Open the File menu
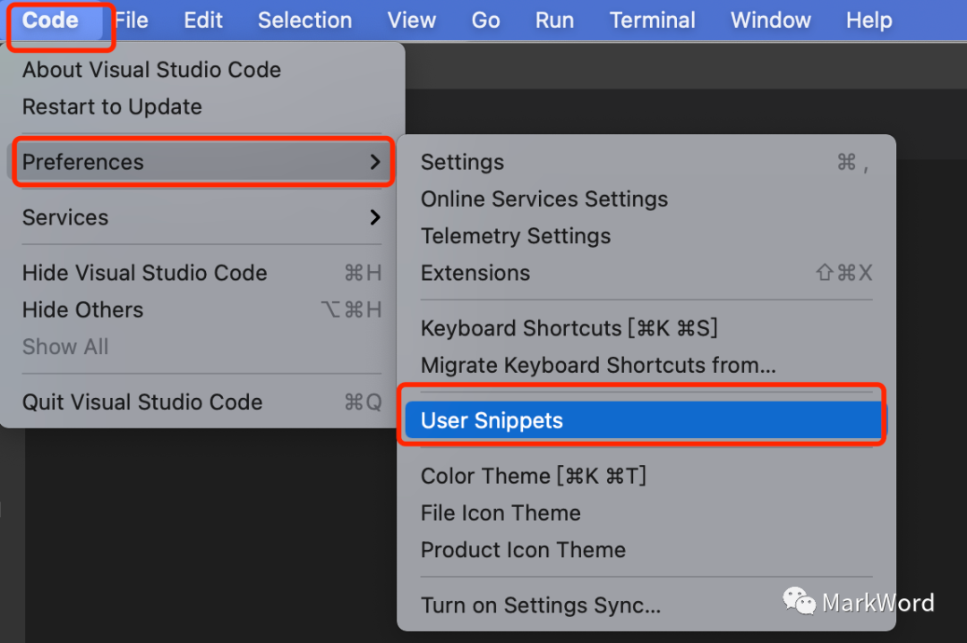Viewport: 967px width, 643px height. coord(132,20)
